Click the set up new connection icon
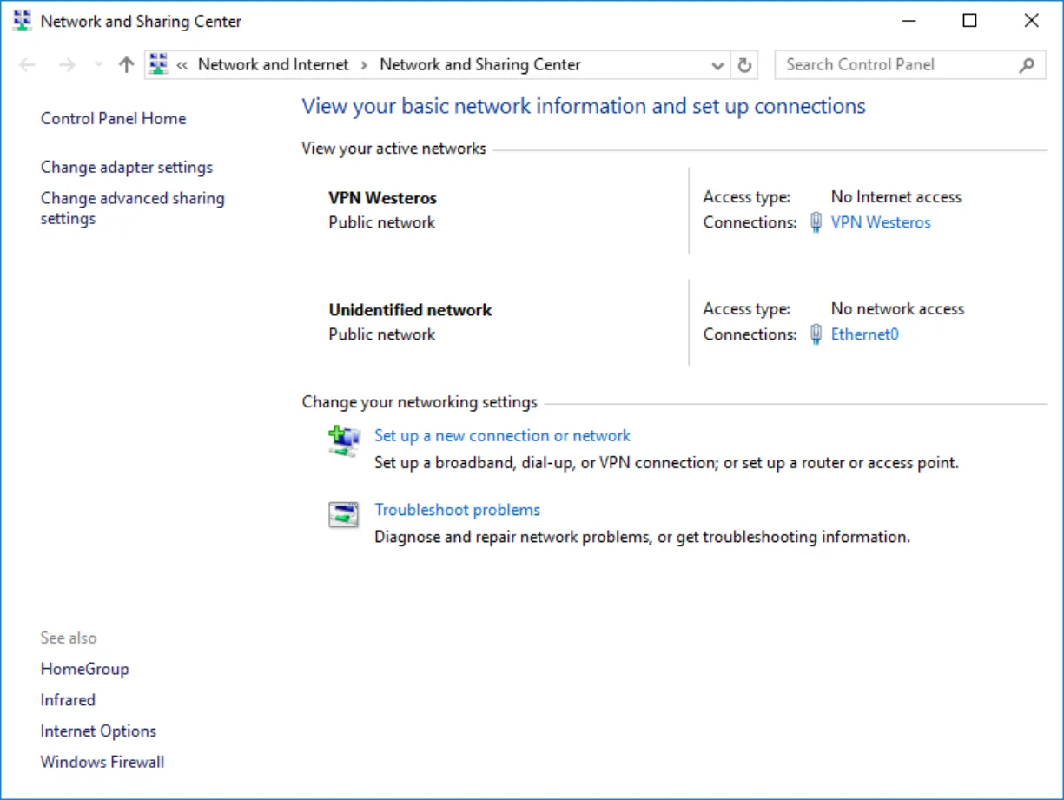Viewport: 1064px width, 800px height. tap(344, 440)
